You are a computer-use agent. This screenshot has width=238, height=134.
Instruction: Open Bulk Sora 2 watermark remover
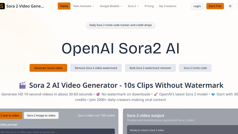(150, 68)
